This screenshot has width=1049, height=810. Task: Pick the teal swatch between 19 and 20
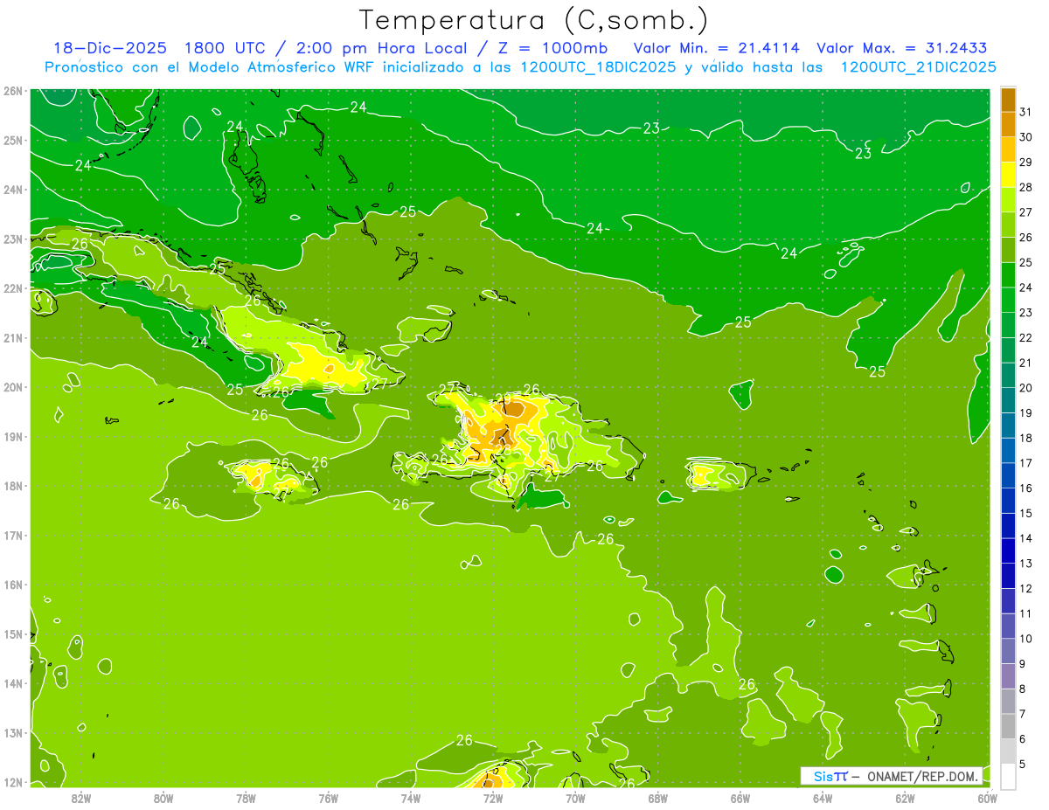click(x=1008, y=400)
